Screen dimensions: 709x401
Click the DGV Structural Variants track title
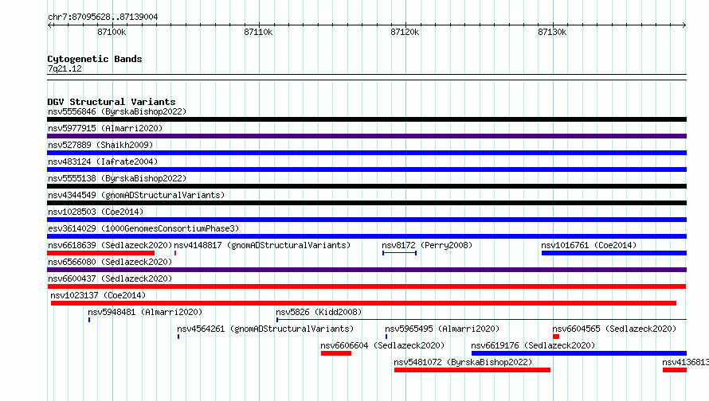tap(112, 102)
